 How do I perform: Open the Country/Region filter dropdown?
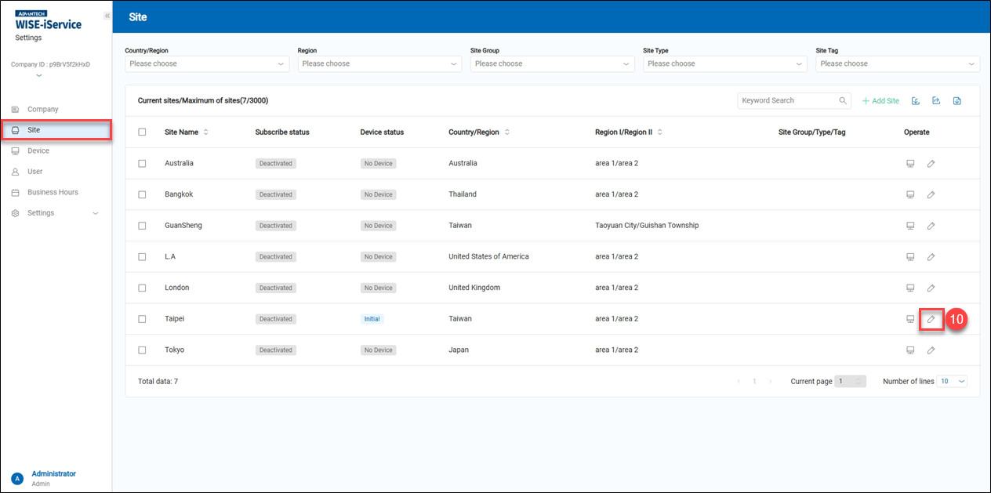[206, 63]
